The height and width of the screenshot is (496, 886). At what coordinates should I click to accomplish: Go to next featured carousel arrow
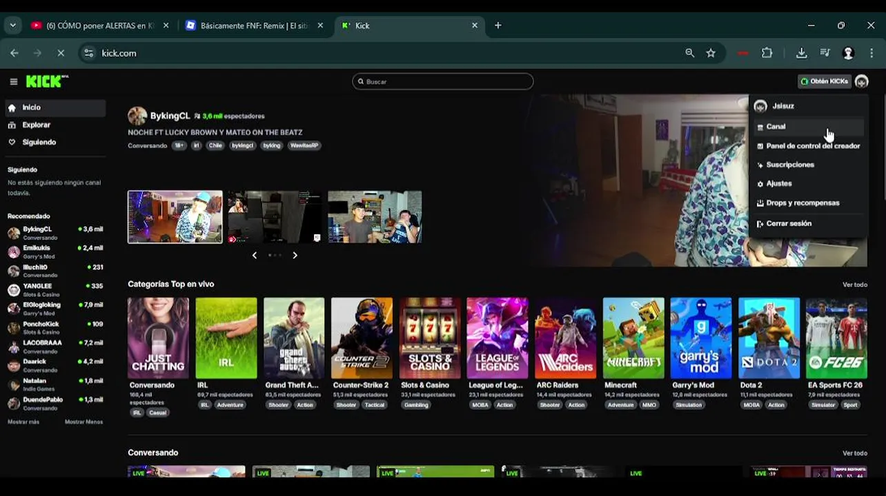[295, 256]
